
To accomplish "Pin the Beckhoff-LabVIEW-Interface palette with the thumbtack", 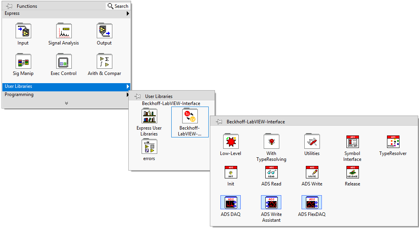I will (219, 121).
